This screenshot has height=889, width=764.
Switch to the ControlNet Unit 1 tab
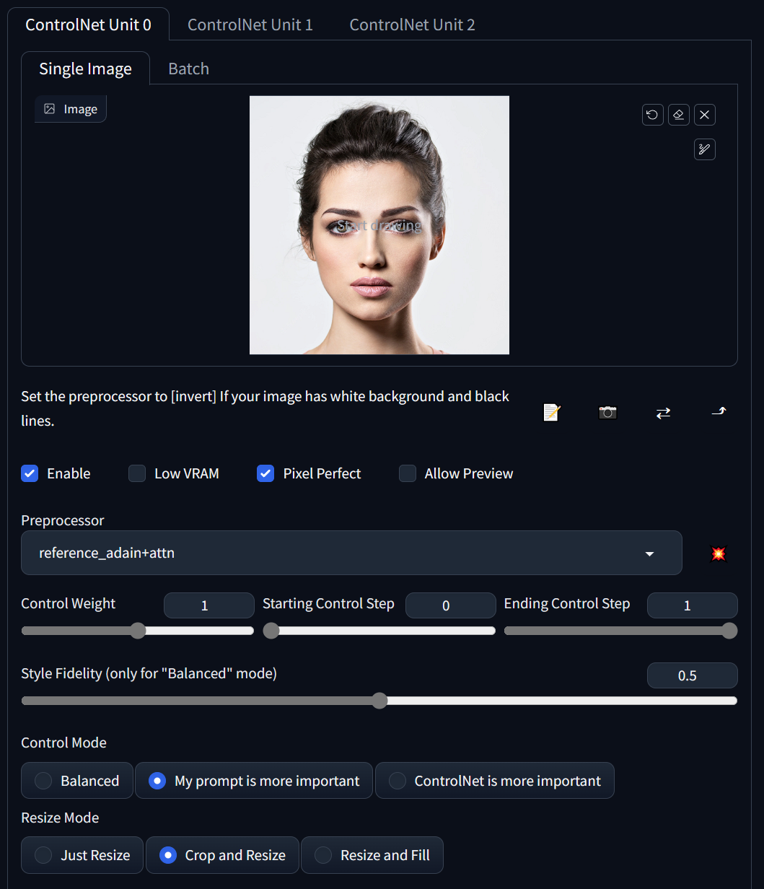250,24
